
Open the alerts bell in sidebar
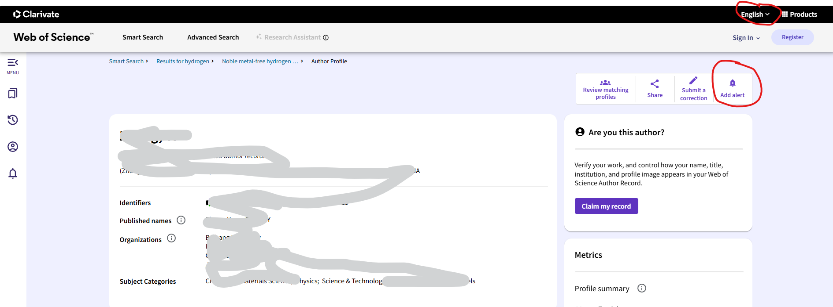(13, 173)
